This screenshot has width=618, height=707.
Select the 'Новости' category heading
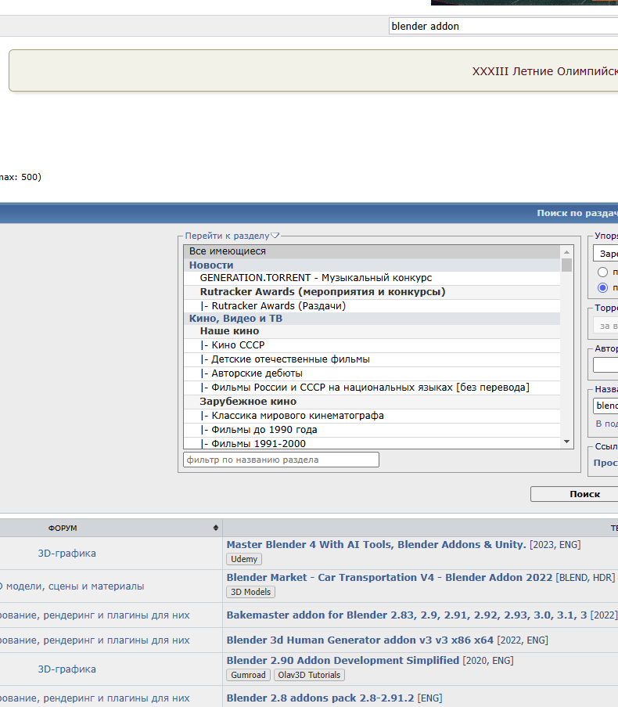pos(372,265)
